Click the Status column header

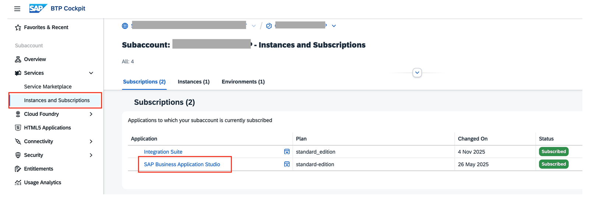tap(546, 139)
